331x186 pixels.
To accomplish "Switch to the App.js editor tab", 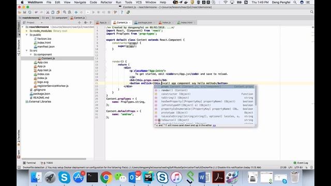I will click(103, 23).
